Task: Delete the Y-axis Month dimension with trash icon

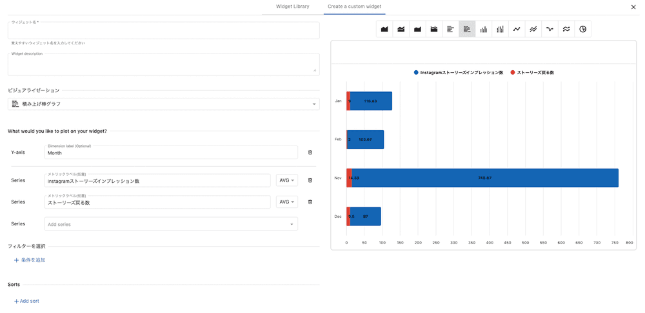Action: [x=310, y=153]
